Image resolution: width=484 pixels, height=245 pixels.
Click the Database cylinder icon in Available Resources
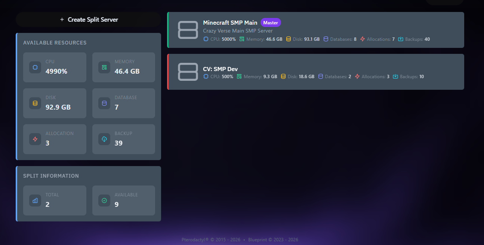[104, 103]
